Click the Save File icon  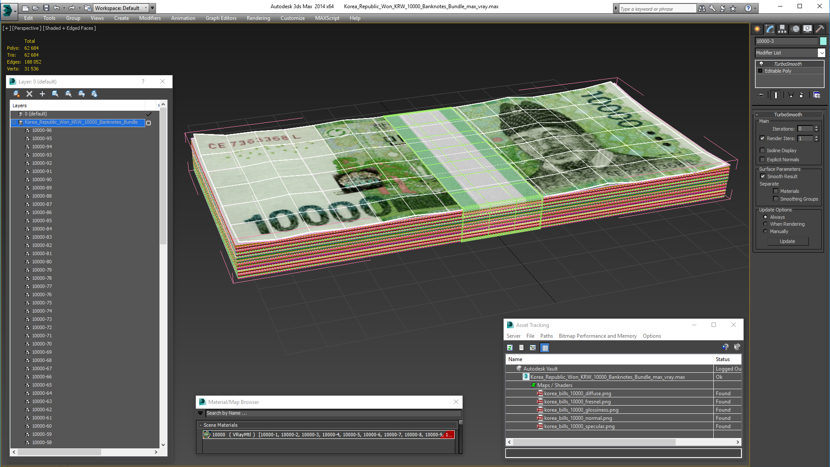(x=46, y=8)
